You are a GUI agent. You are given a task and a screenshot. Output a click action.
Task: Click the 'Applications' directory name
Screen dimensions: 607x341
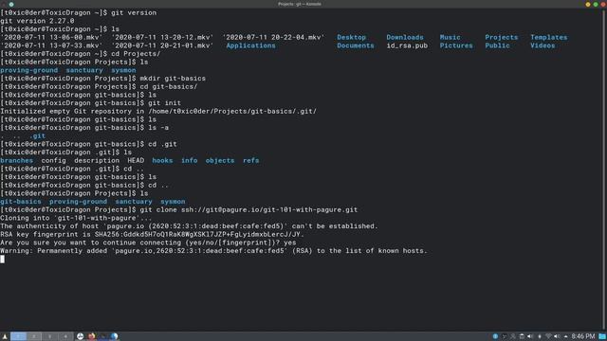[x=250, y=45]
